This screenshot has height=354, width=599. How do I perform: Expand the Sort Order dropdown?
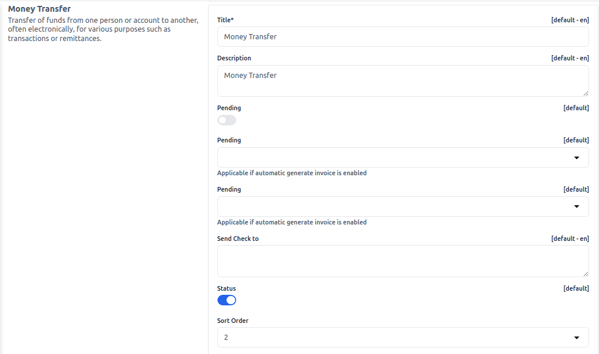click(403, 338)
